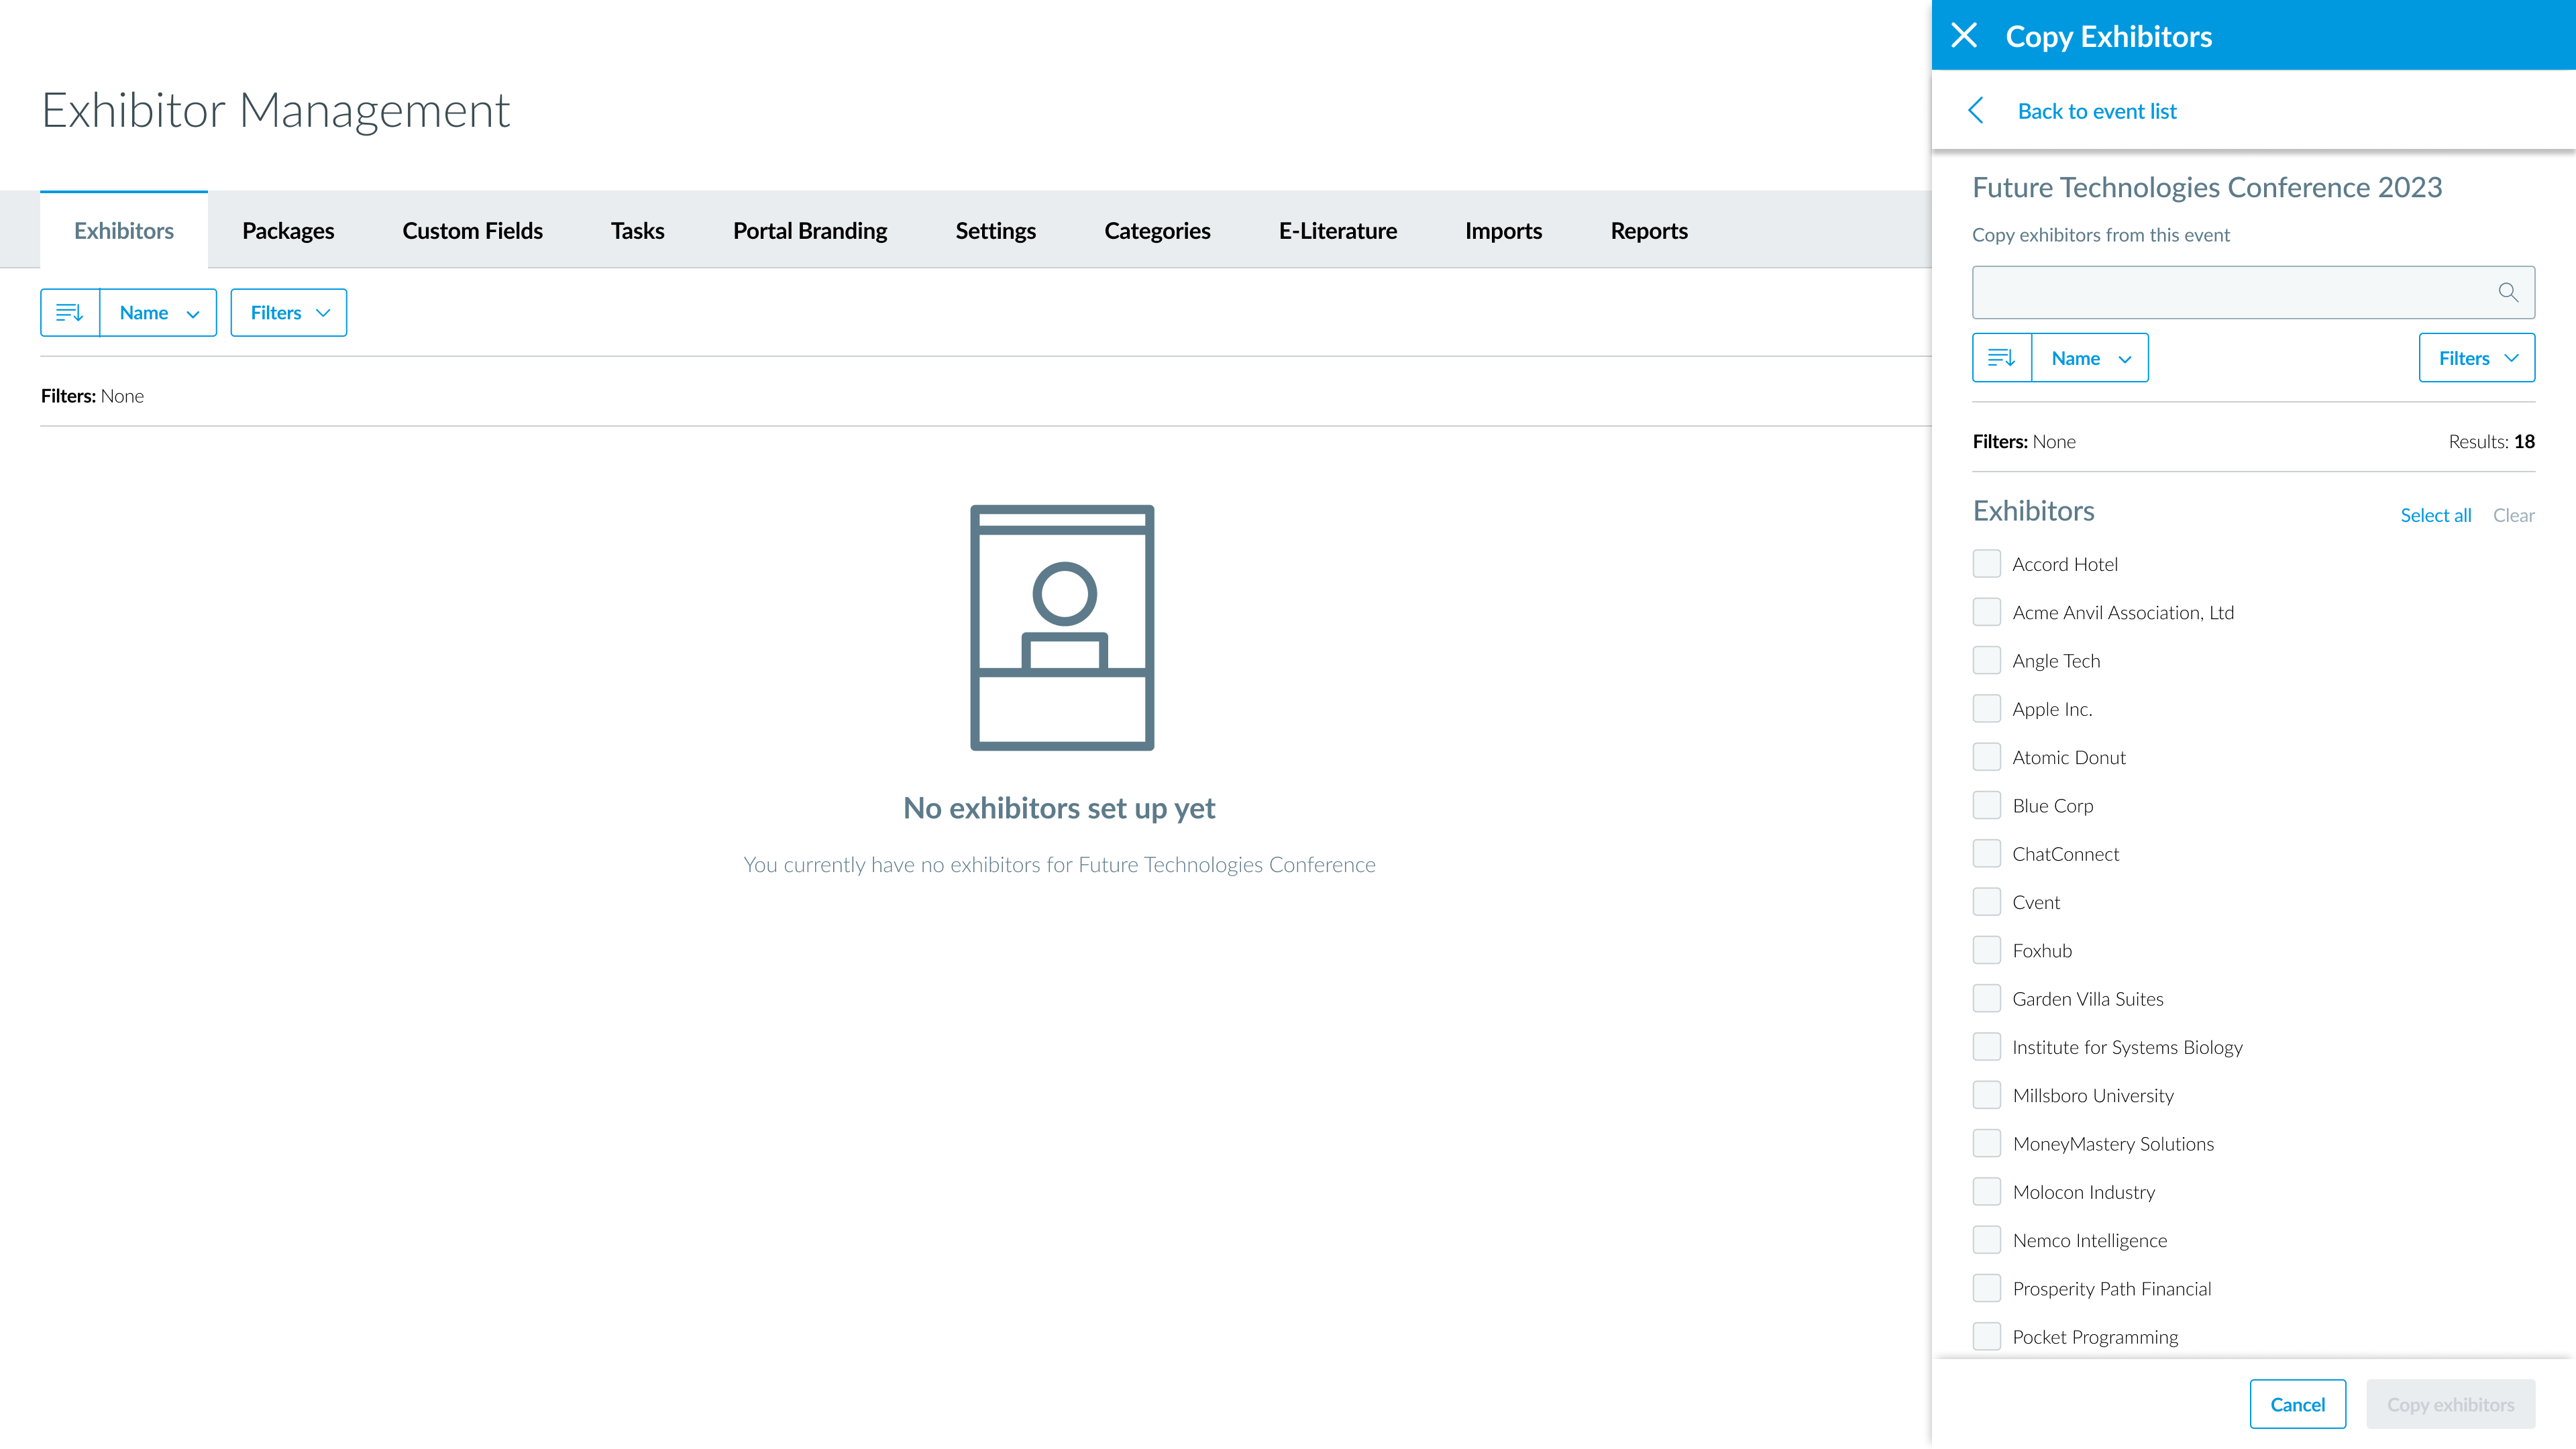2576x1449 pixels.
Task: Close the Copy Exhibitors panel
Action: point(1964,35)
